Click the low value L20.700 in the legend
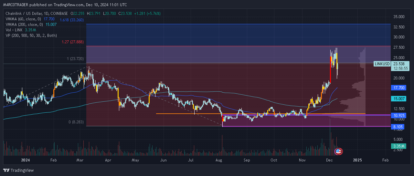Viewport: 414px width, 176px height. (x=110, y=14)
